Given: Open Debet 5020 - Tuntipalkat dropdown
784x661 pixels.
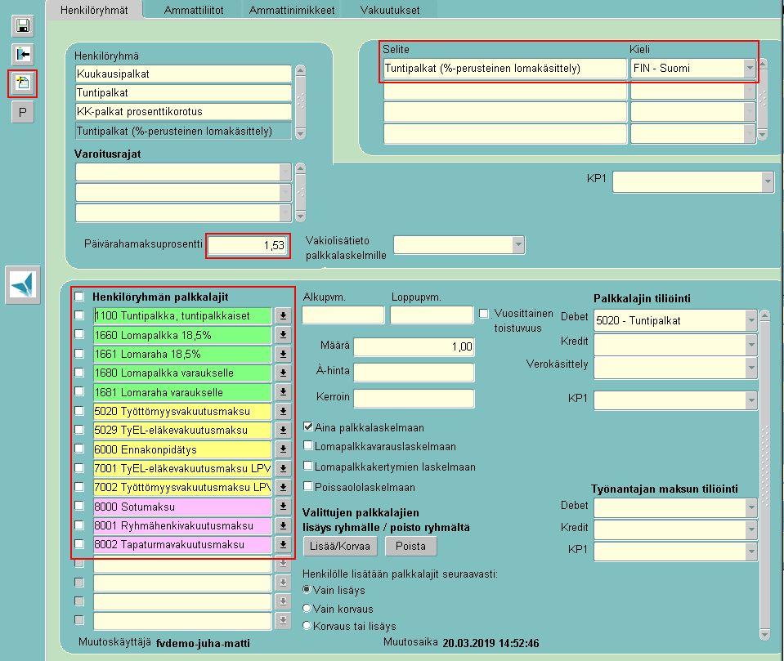Looking at the screenshot, I should (751, 320).
